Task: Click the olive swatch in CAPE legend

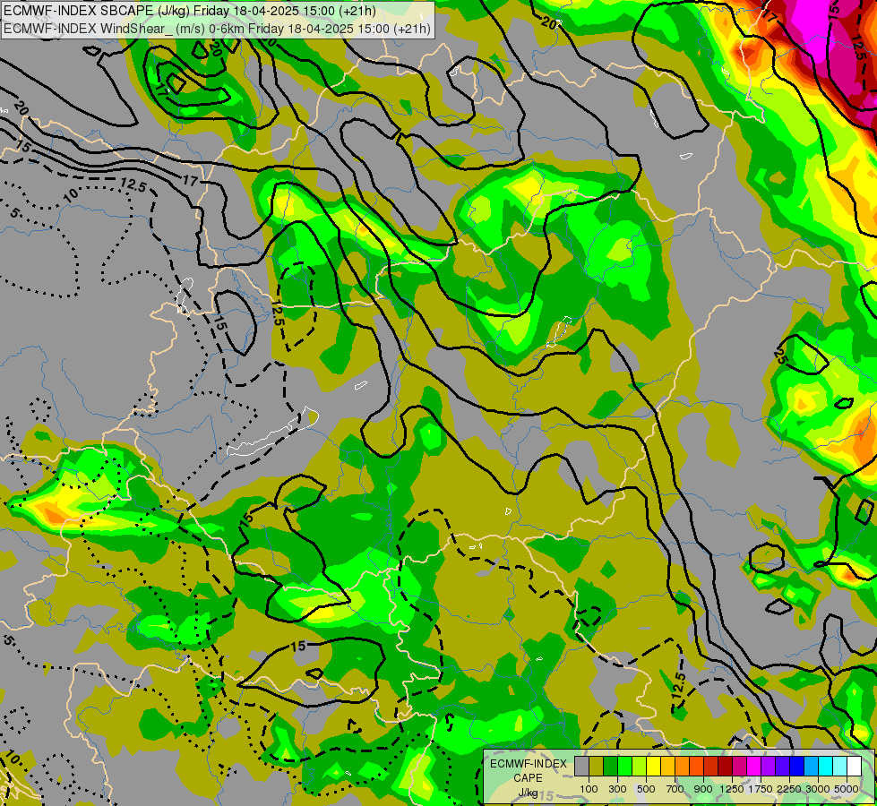Action: pyautogui.click(x=596, y=767)
